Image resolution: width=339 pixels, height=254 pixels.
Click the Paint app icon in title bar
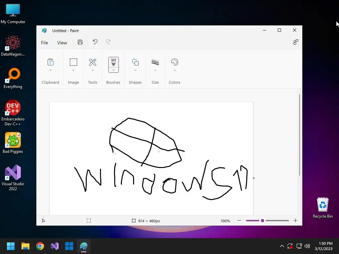click(44, 30)
